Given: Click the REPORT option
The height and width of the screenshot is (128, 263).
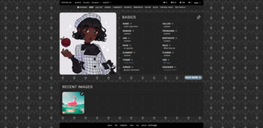Looking at the screenshot, I should (148, 7).
